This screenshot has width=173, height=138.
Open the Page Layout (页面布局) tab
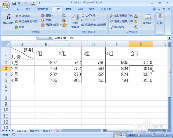[43, 9]
